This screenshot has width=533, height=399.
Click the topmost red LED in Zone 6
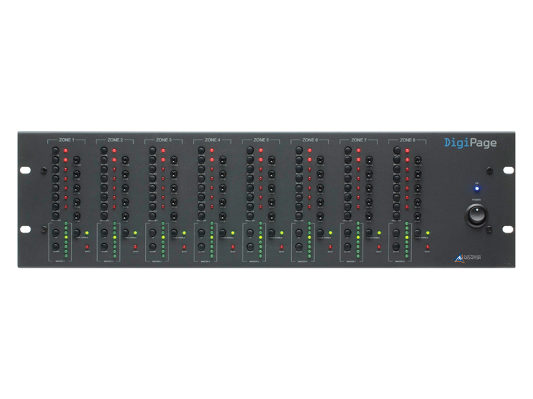(x=310, y=150)
